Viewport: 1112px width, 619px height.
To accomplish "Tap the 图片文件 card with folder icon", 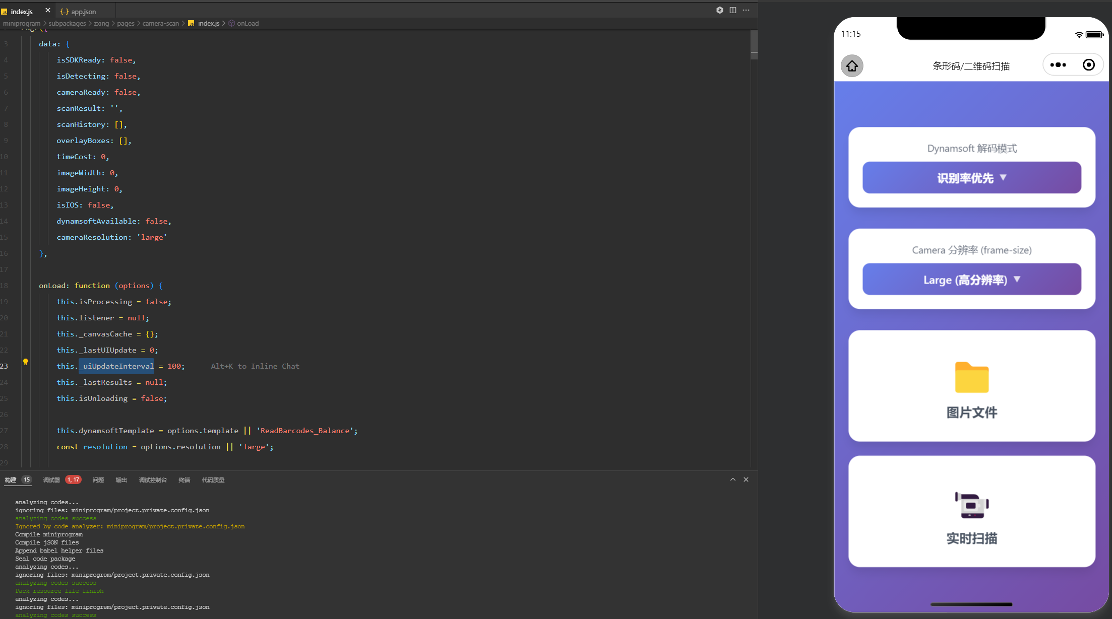I will click(971, 386).
